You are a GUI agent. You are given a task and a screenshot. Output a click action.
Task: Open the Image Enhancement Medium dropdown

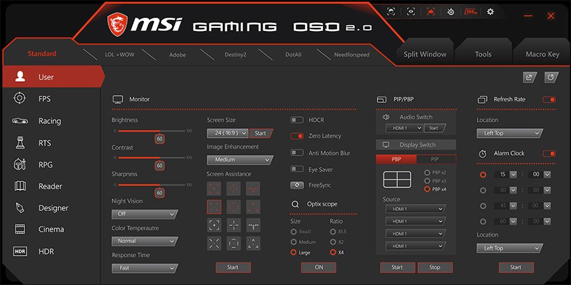point(240,160)
